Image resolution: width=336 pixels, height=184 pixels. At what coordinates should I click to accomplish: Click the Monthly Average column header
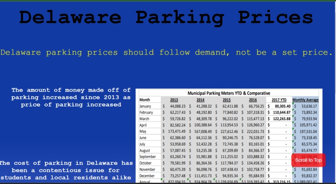[x=305, y=100]
